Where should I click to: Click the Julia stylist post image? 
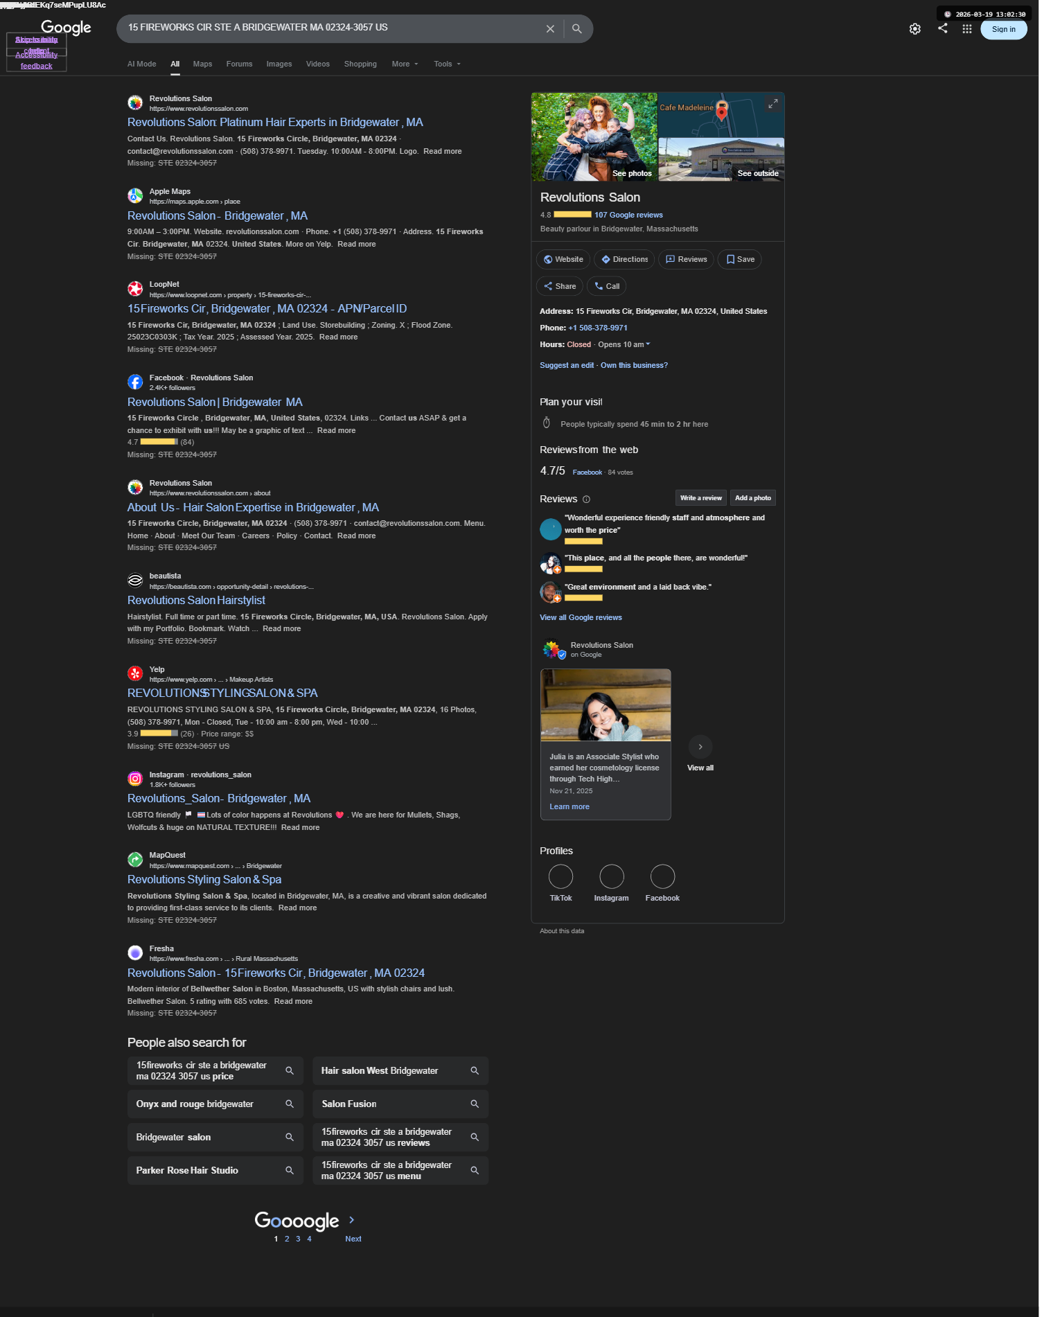(606, 705)
